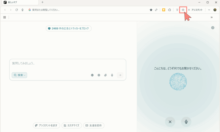Open the dropdown arrow beside profile avatar
220x132 pixels.
point(209,10)
